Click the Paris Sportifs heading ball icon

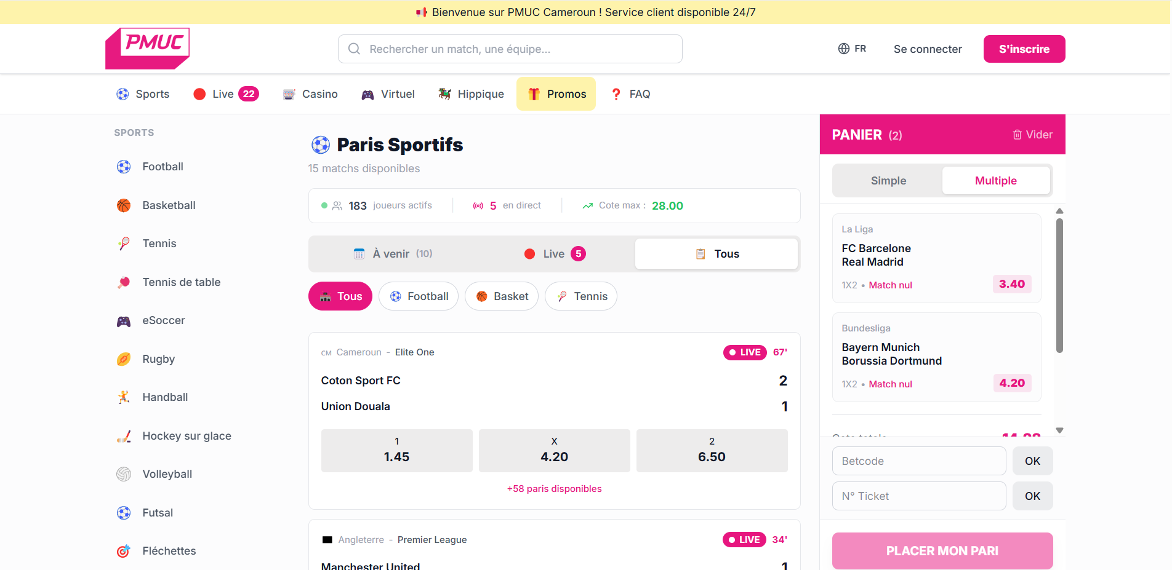pyautogui.click(x=321, y=144)
